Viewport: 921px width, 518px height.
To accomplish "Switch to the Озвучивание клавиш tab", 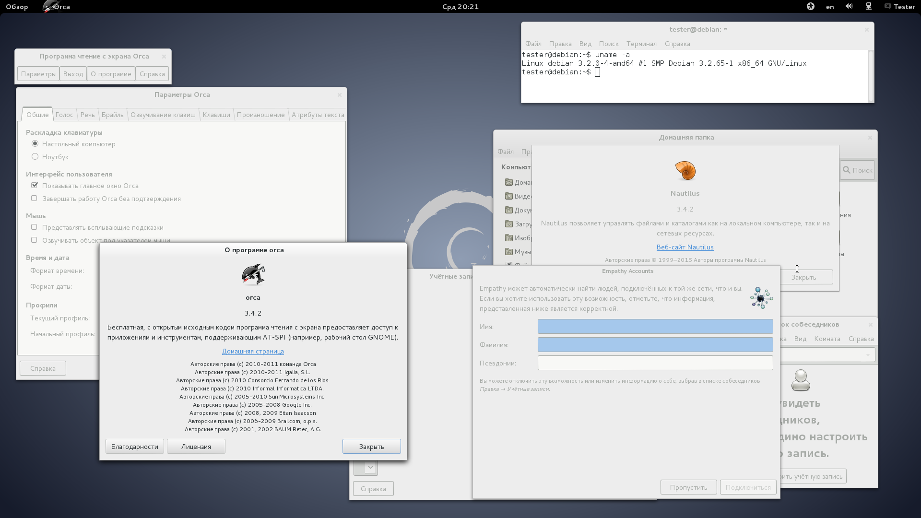I will [x=163, y=115].
